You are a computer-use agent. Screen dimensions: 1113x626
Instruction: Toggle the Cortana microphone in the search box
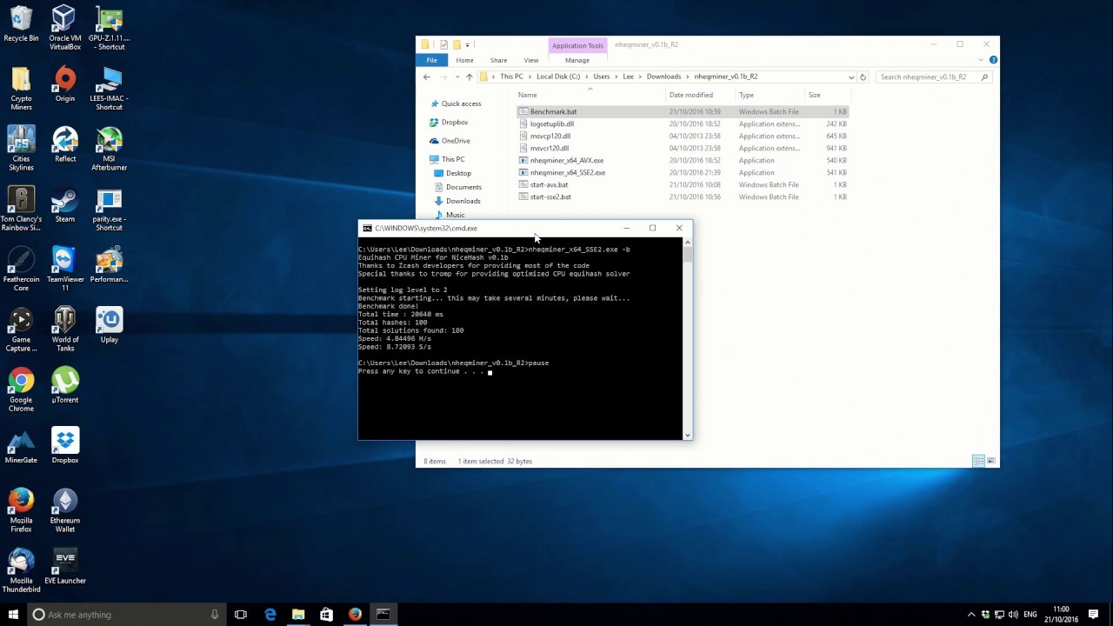pyautogui.click(x=214, y=615)
